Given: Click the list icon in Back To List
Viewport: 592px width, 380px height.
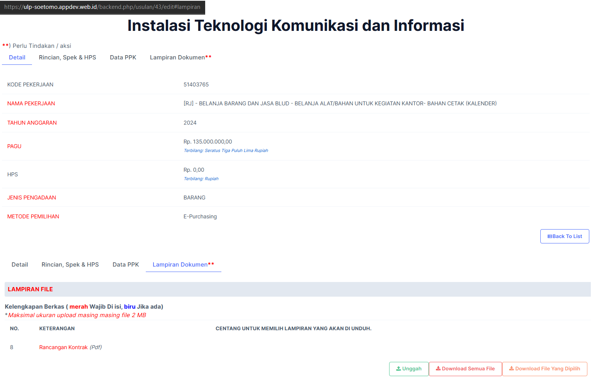Looking at the screenshot, I should coord(550,236).
